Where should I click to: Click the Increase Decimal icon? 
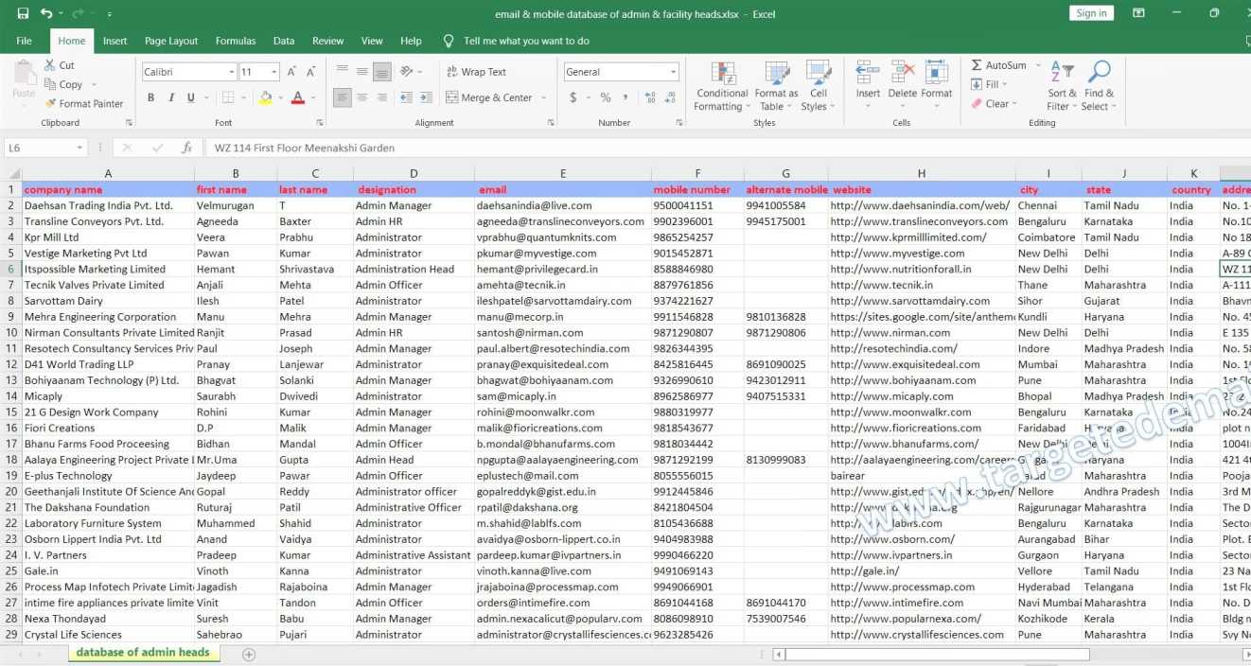point(651,97)
